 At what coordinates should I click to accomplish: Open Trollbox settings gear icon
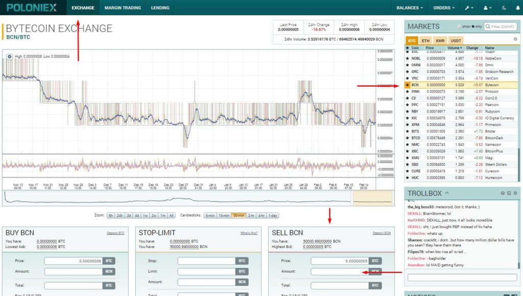tap(515, 193)
